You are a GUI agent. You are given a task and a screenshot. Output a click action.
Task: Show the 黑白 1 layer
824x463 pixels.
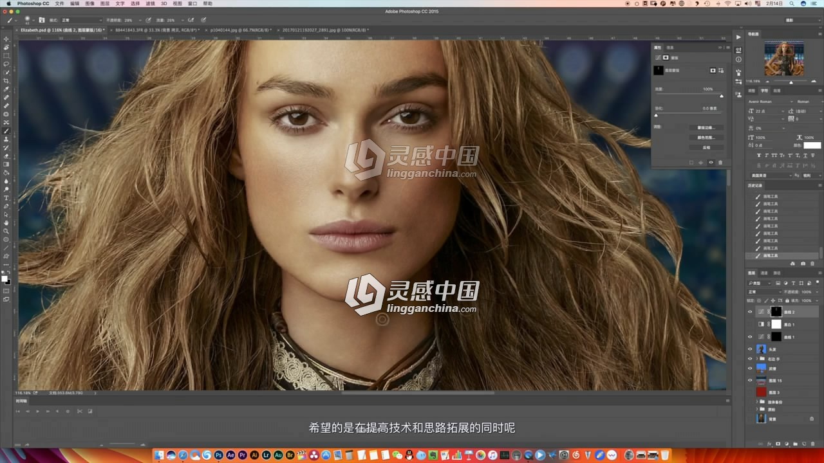[750, 324]
